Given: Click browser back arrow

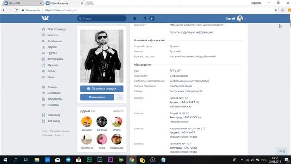Looking at the screenshot, I should click(4, 10).
